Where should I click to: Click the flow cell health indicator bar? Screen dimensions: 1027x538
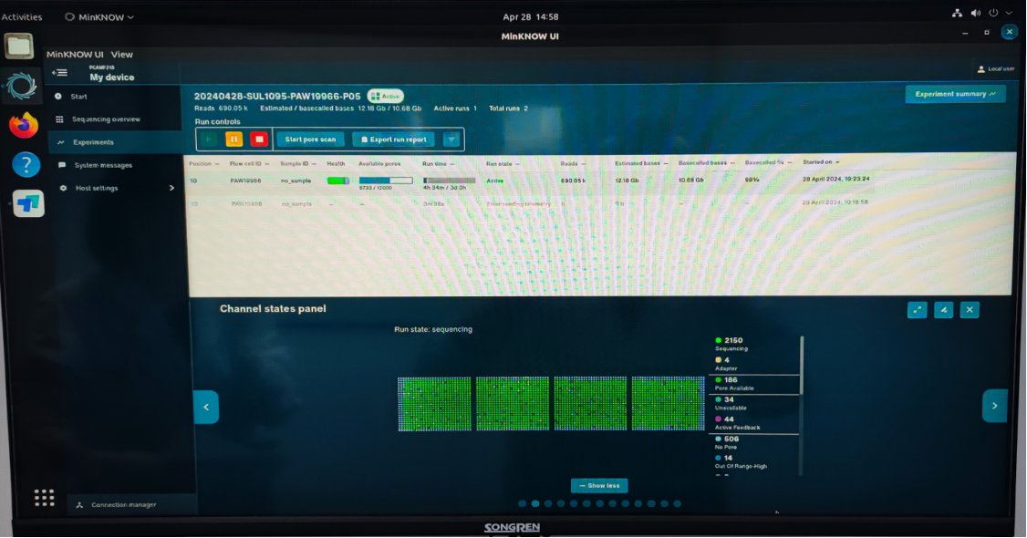[338, 181]
